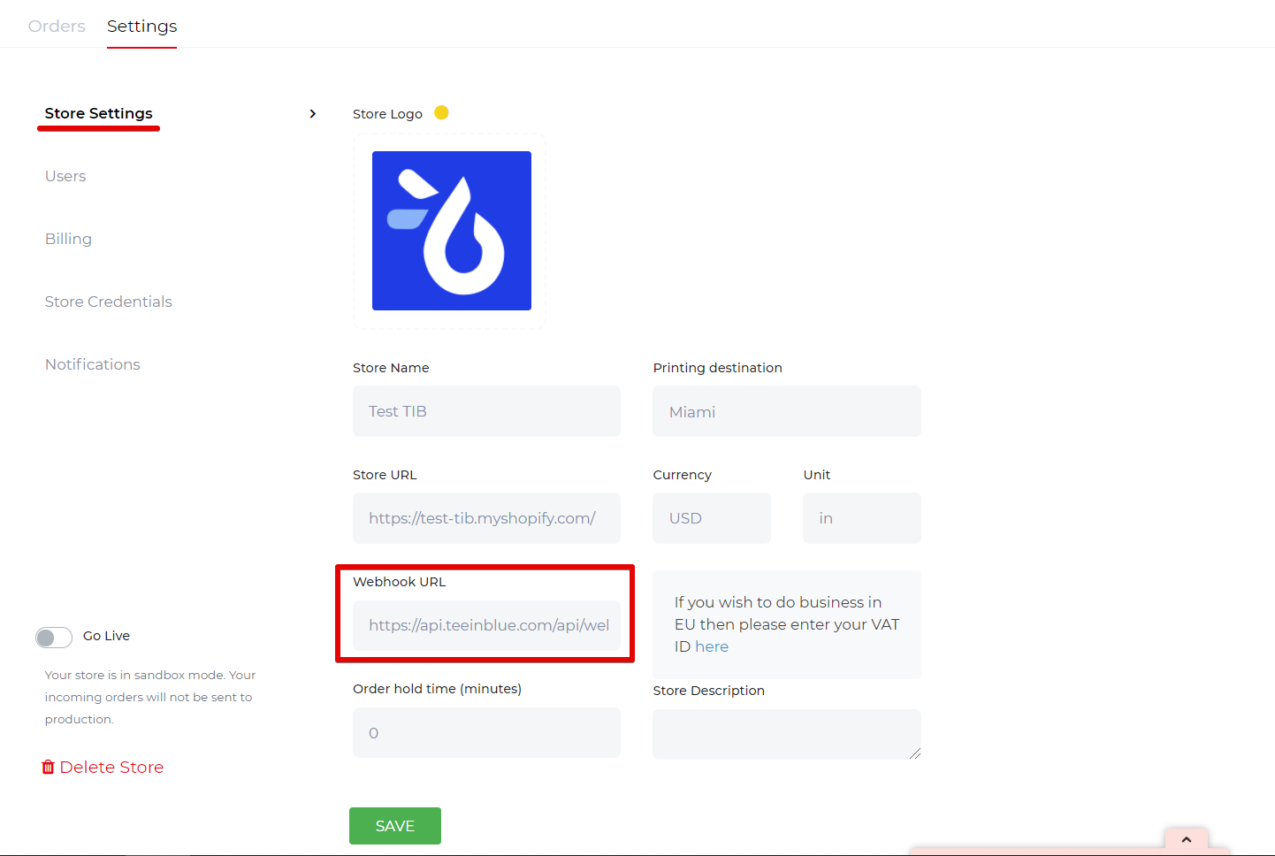Click the Unit field showing in
This screenshot has height=856, width=1275.
click(862, 518)
